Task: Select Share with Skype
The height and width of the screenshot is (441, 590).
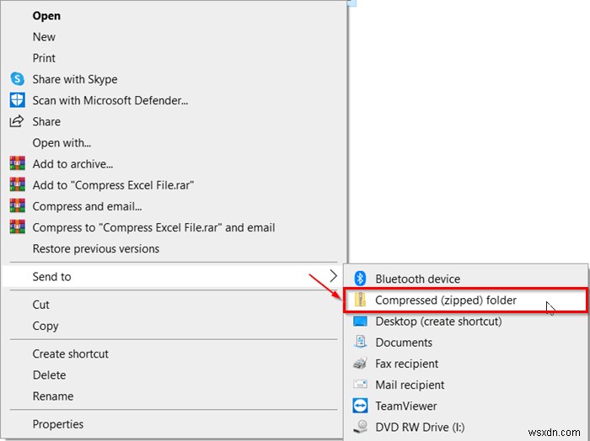Action: pos(174,79)
